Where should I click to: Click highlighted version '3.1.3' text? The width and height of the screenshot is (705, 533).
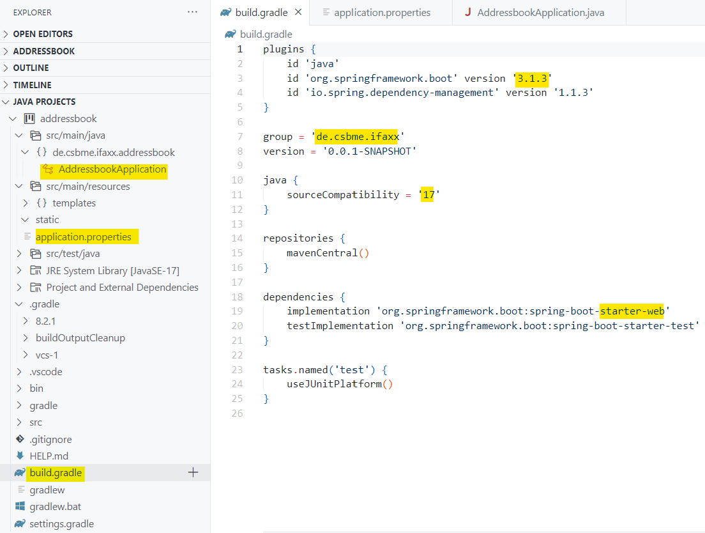[x=533, y=78]
